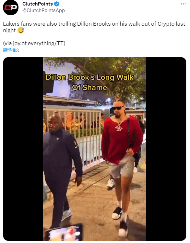Open the three-dot more options menu
Viewport: 190px width, 243px height.
tap(183, 4)
